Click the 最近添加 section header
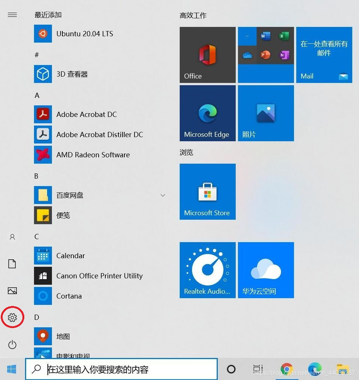359x380 pixels. [x=48, y=15]
